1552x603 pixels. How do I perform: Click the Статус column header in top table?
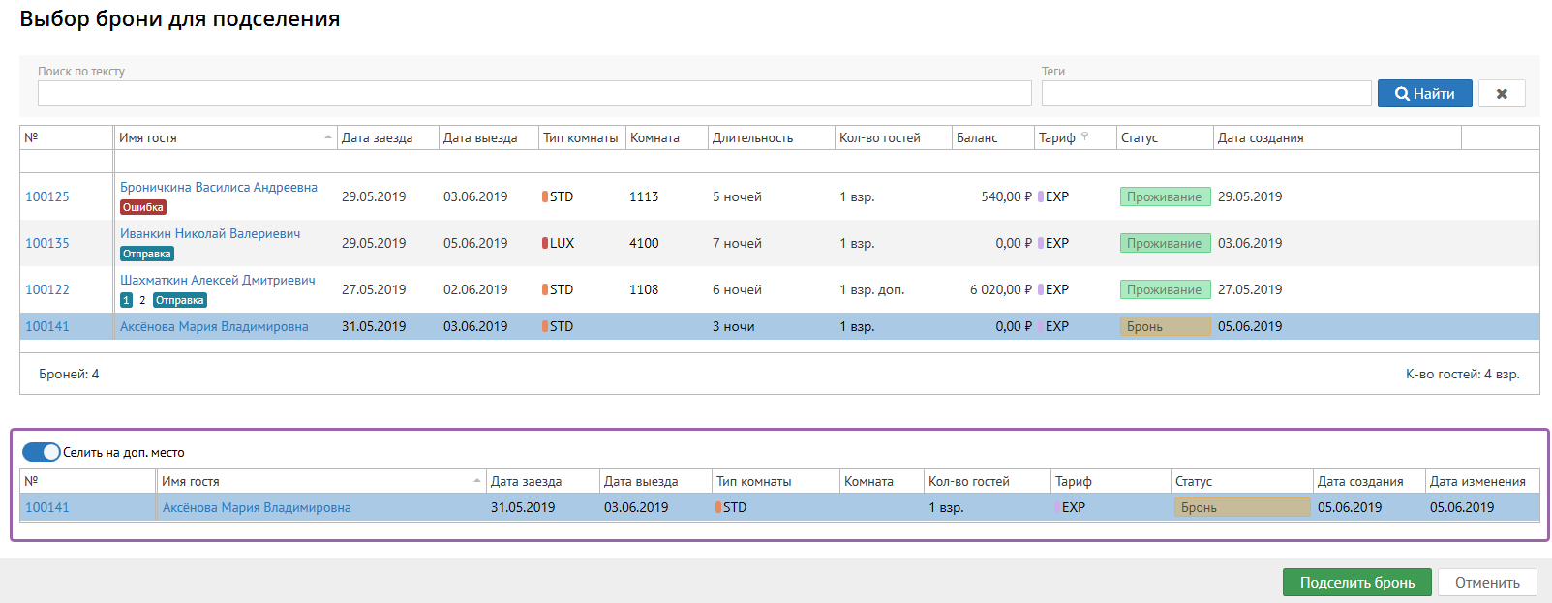pos(1140,137)
